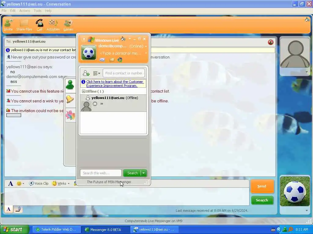Image resolution: width=313 pixels, height=234 pixels.
Task: Switch to the handwriting input mode tab
Action: [18, 209]
